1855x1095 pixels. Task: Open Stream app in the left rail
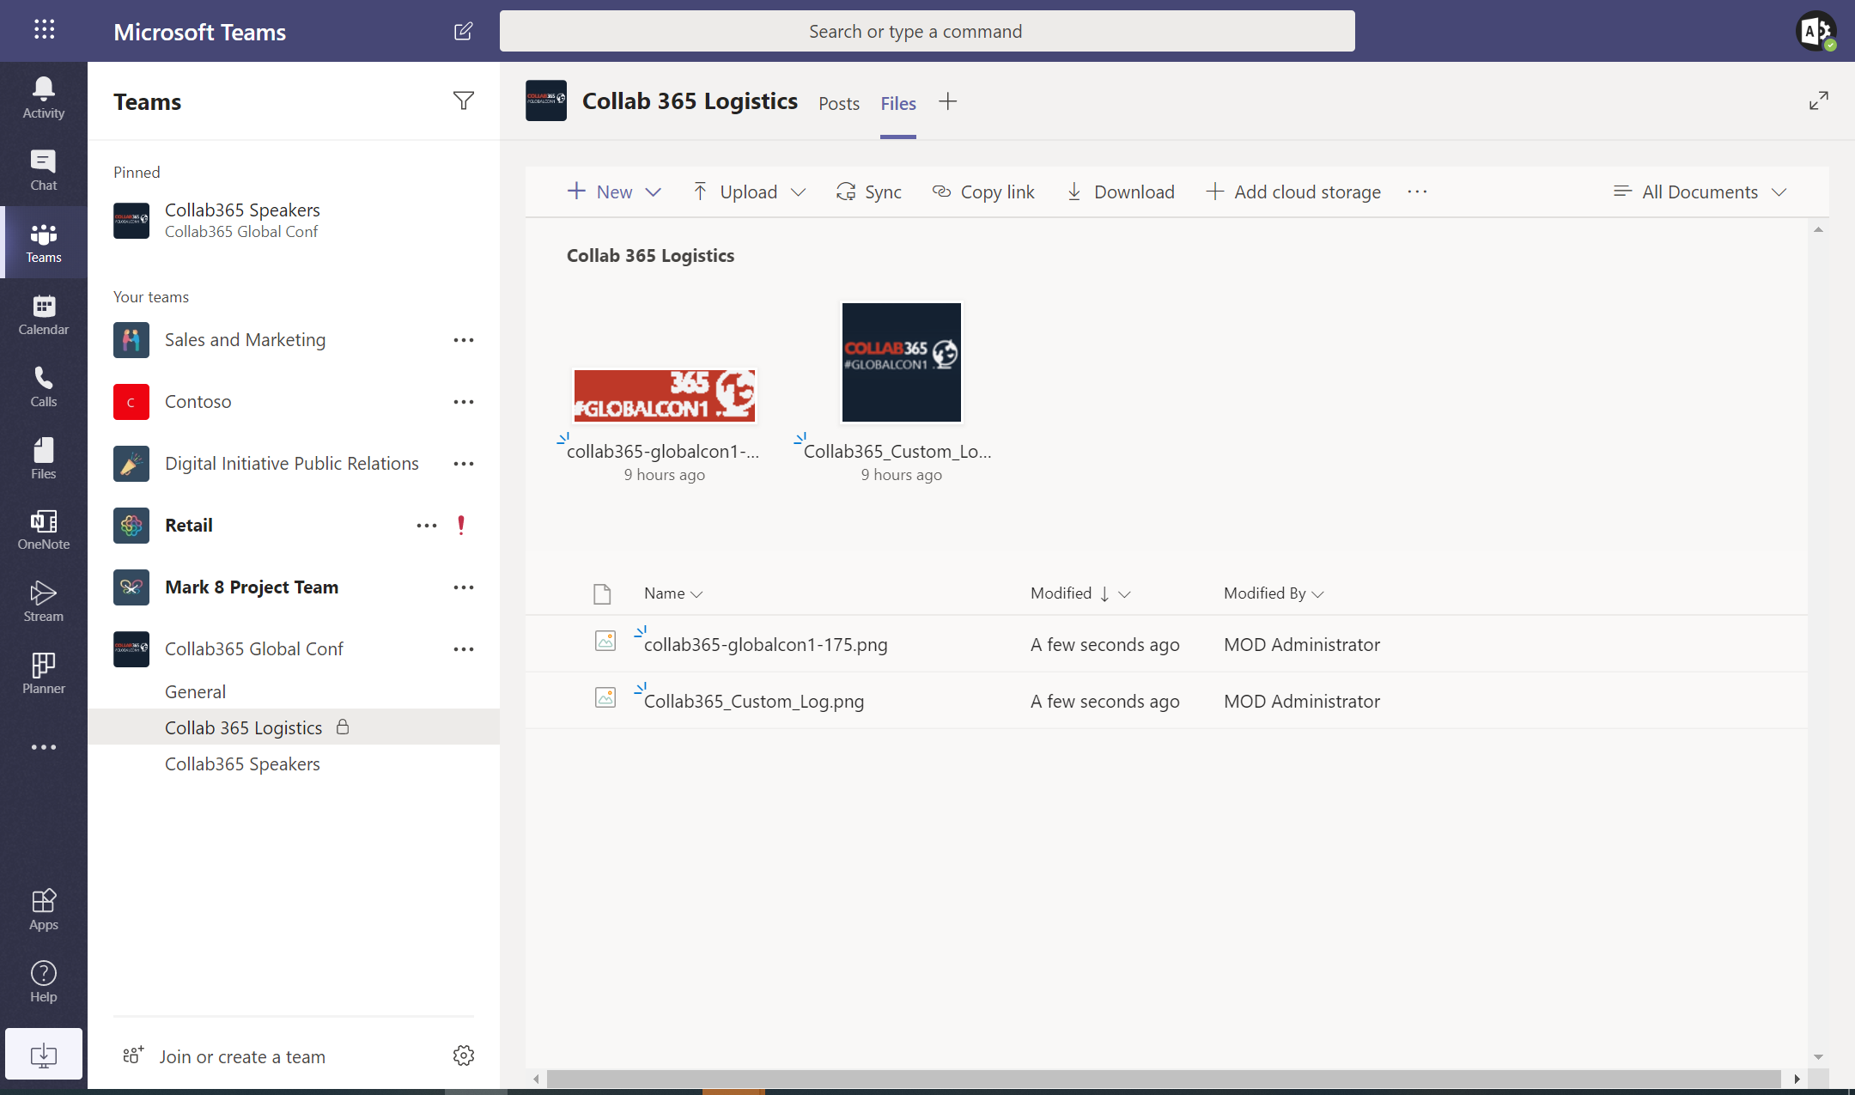click(44, 601)
